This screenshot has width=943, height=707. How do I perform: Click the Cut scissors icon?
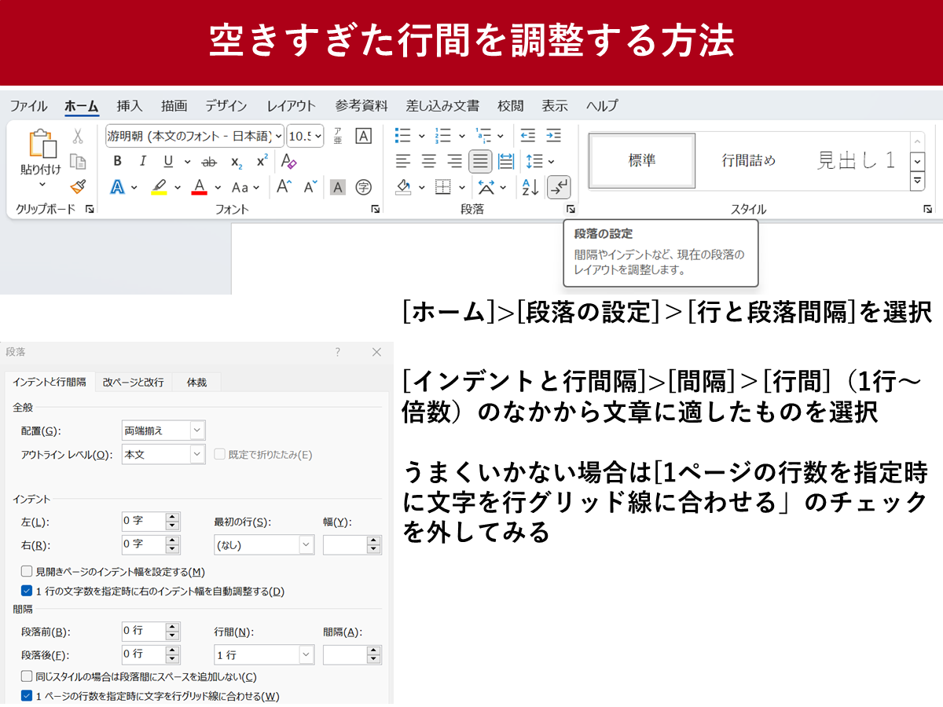coord(77,137)
